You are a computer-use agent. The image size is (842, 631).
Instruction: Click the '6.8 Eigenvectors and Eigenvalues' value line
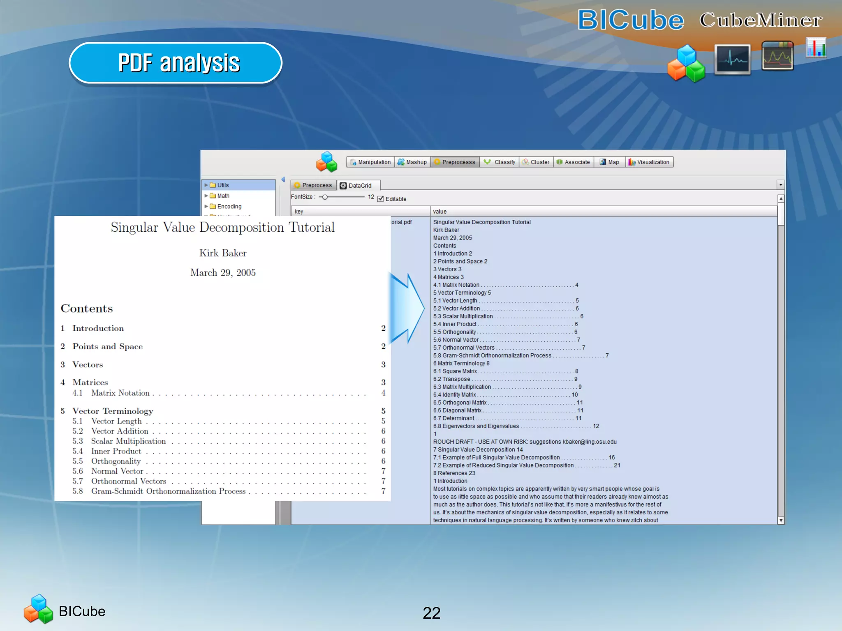(x=516, y=426)
